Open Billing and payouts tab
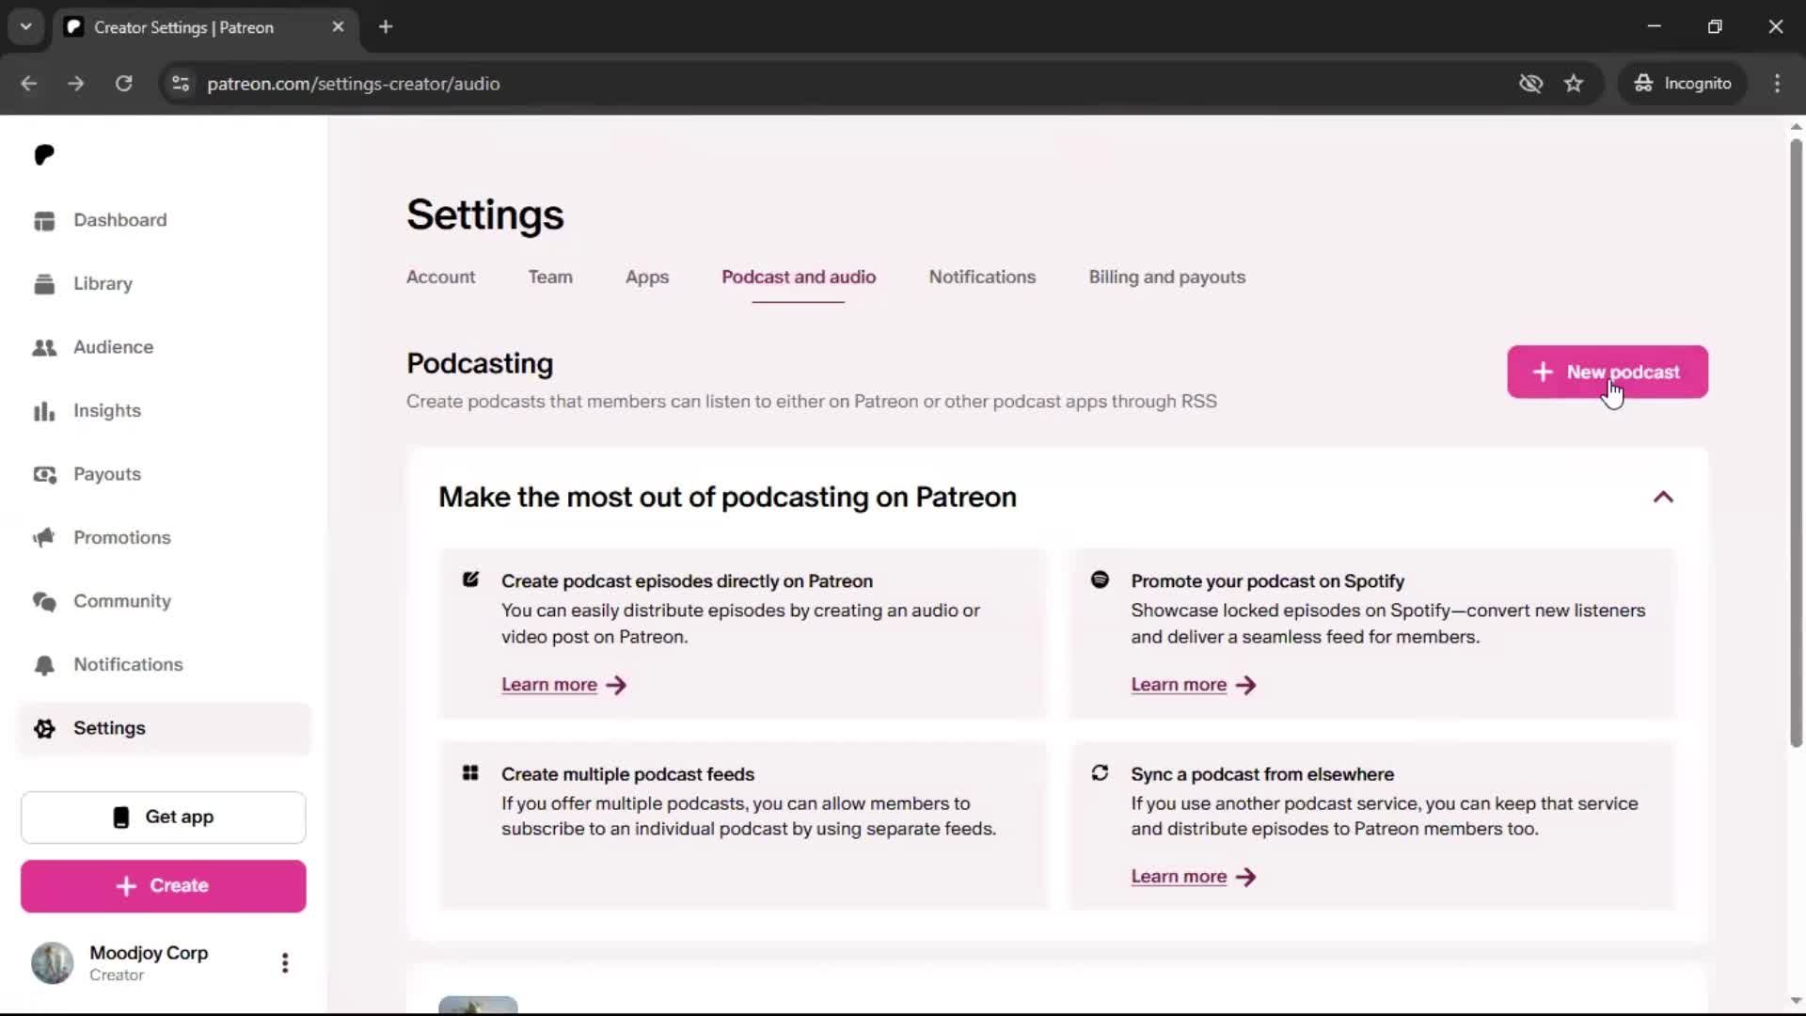Screen dimensions: 1806x1016 tap(1167, 278)
